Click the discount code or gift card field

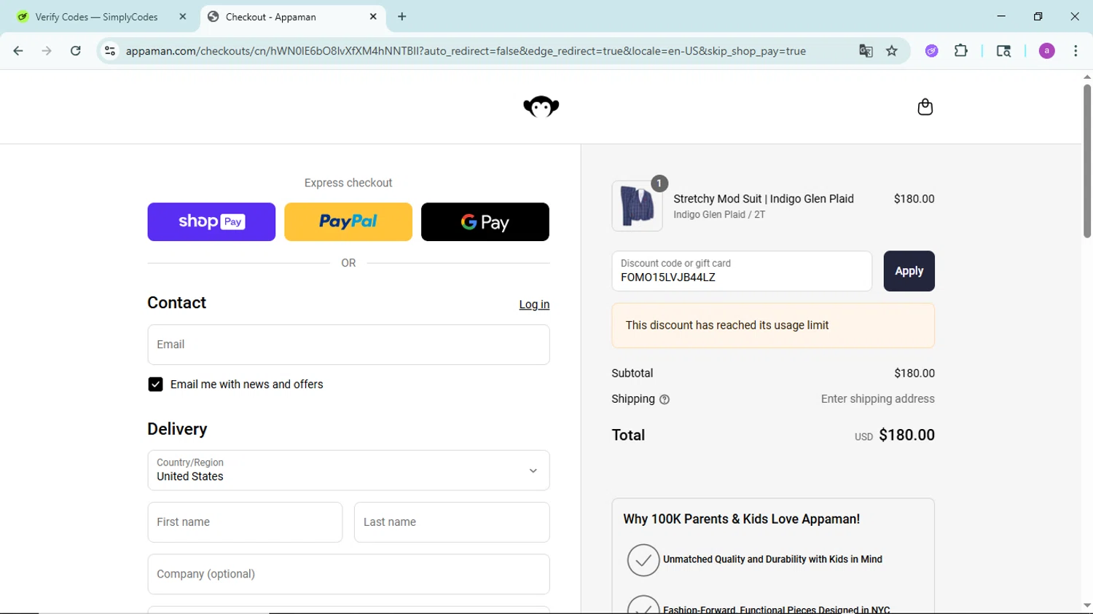[x=742, y=271]
